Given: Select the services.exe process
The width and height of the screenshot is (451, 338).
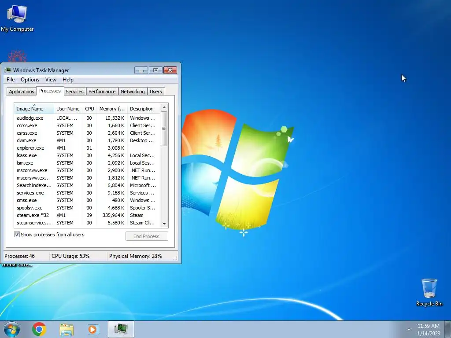Looking at the screenshot, I should click(88, 193).
